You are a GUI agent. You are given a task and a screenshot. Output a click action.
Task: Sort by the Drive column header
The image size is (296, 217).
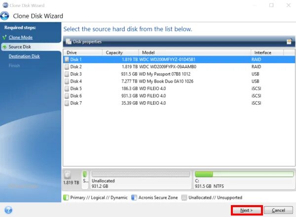click(x=83, y=52)
